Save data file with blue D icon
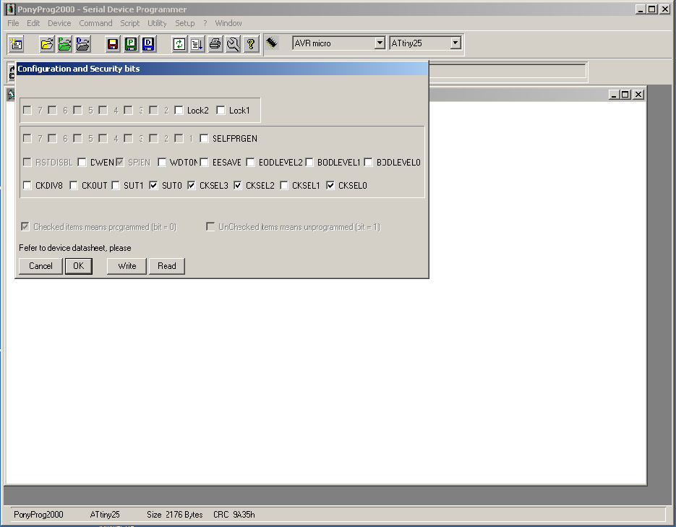The image size is (676, 527). click(x=149, y=44)
